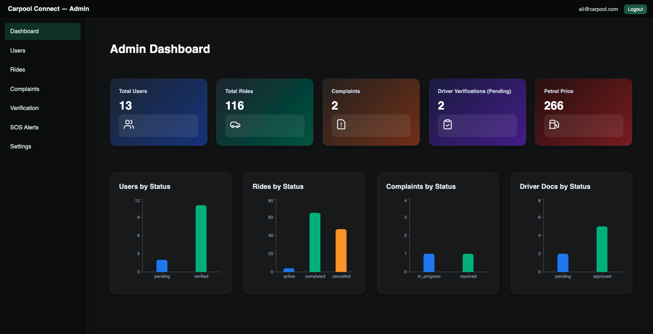Screen dimensions: 653x334
Task: Click the blue pending bar in Users by Status
Action: pos(162,266)
